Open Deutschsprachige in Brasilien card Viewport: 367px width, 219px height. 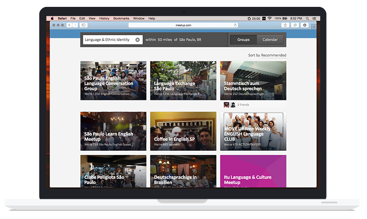[183, 171]
